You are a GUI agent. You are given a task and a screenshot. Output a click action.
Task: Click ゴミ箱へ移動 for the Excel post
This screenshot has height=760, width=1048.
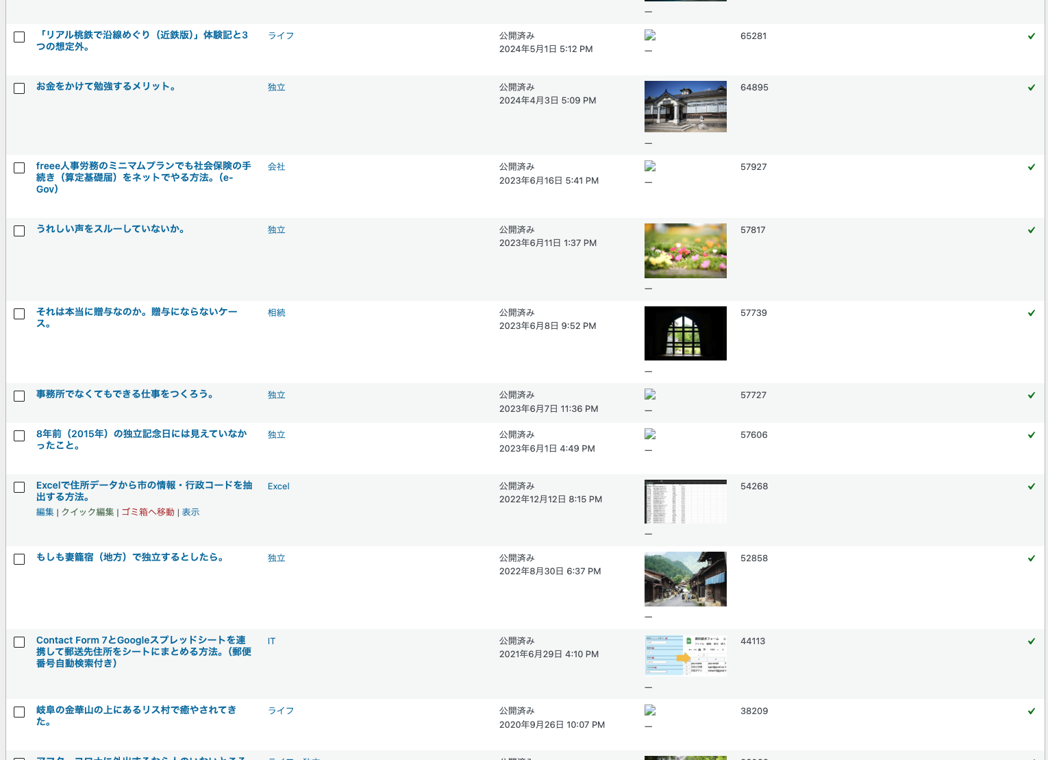click(x=148, y=512)
